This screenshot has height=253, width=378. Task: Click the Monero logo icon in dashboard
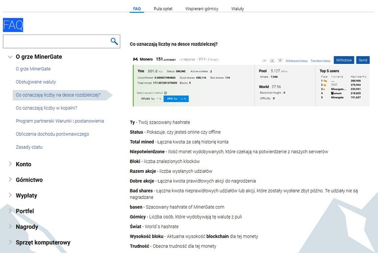pos(135,59)
